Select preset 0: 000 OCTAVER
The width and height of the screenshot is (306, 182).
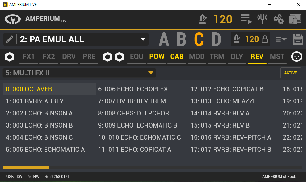tap(49, 89)
